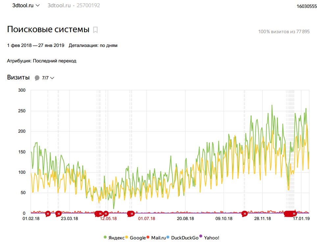The width and height of the screenshot is (317, 244).
Task: Click the 01.02.18 axis date label
Action: click(31, 219)
